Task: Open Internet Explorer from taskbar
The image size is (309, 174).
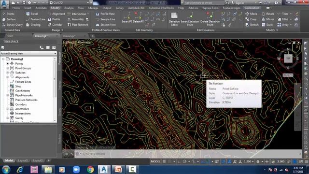Action: (x=20, y=170)
